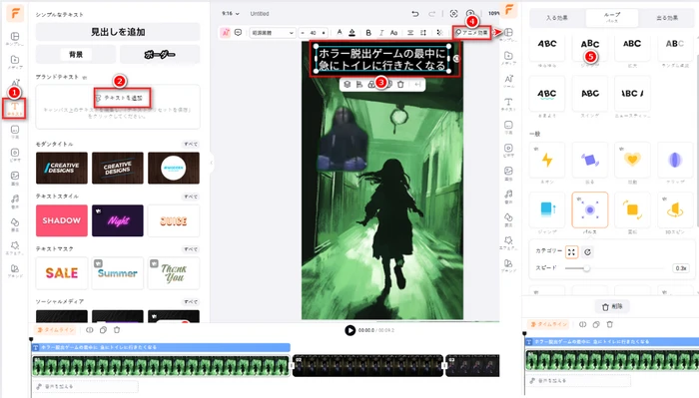Open the text highlight color picker
Screen dimensions: 699x398
click(351, 33)
